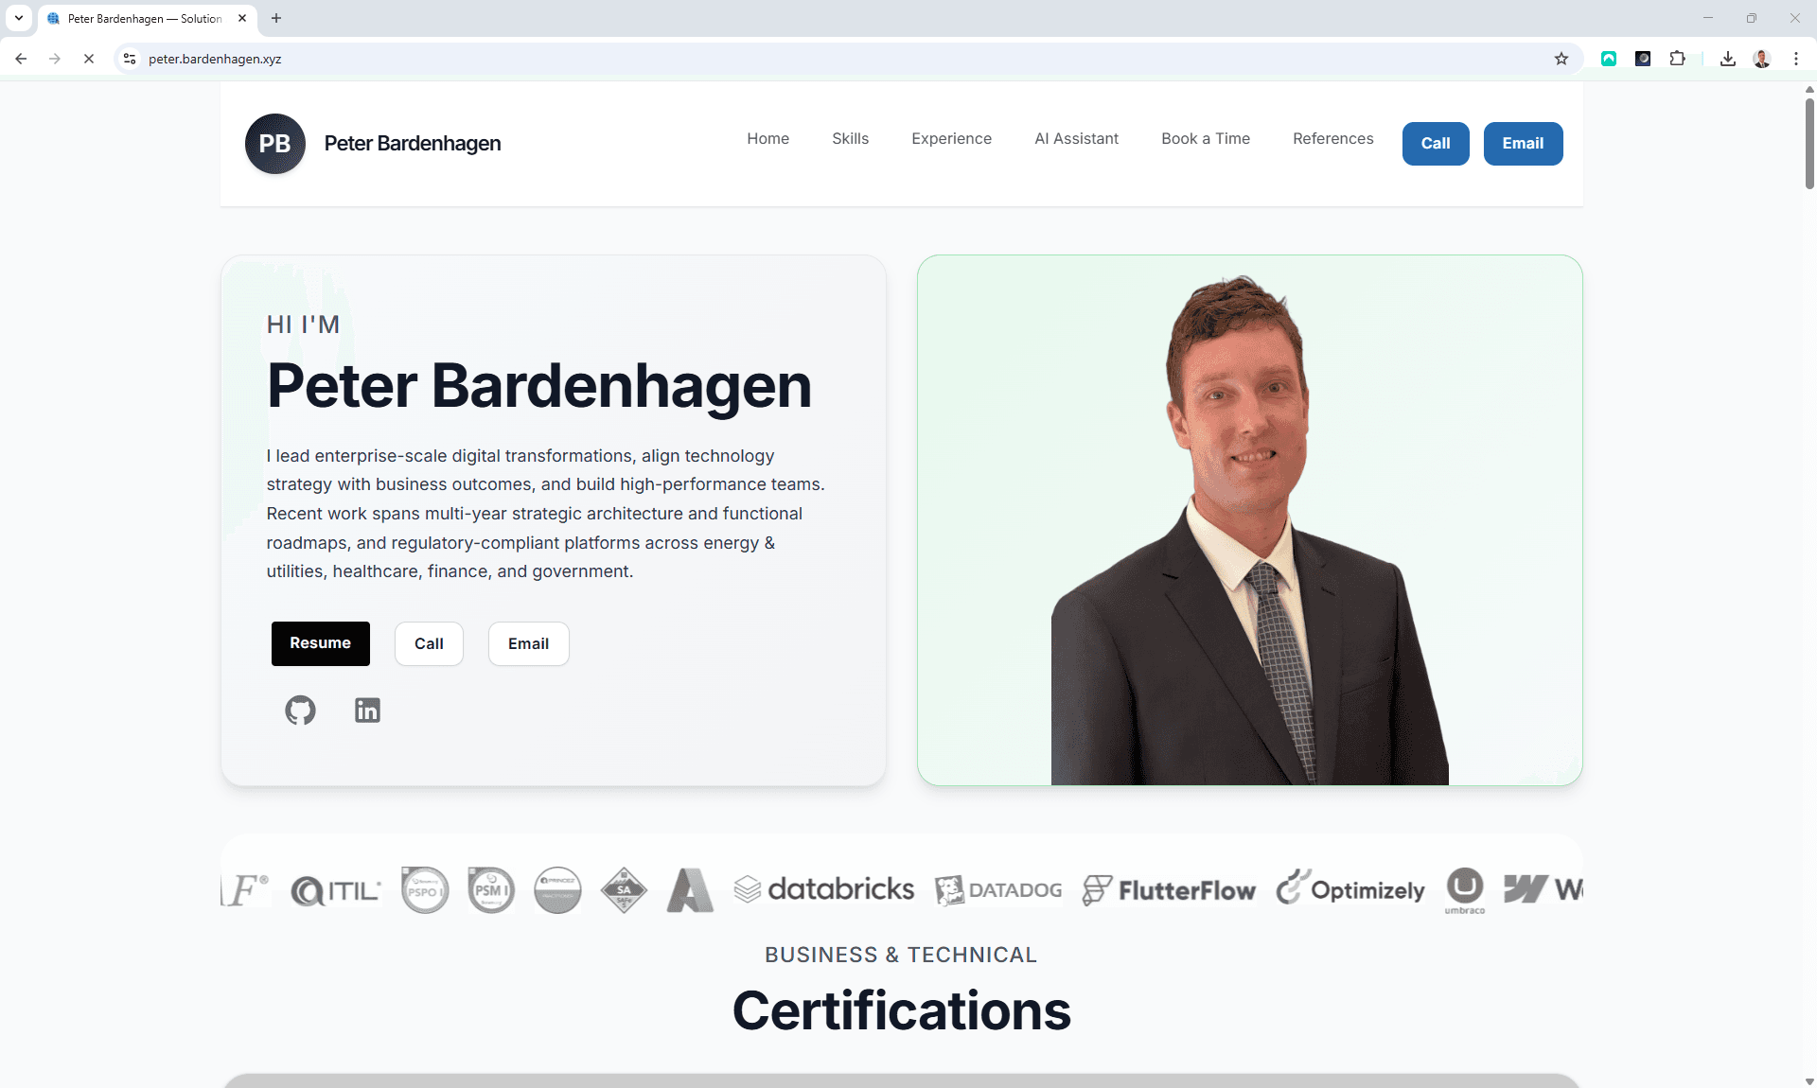Open the AI Assistant page
The width and height of the screenshot is (1817, 1088).
[1076, 138]
